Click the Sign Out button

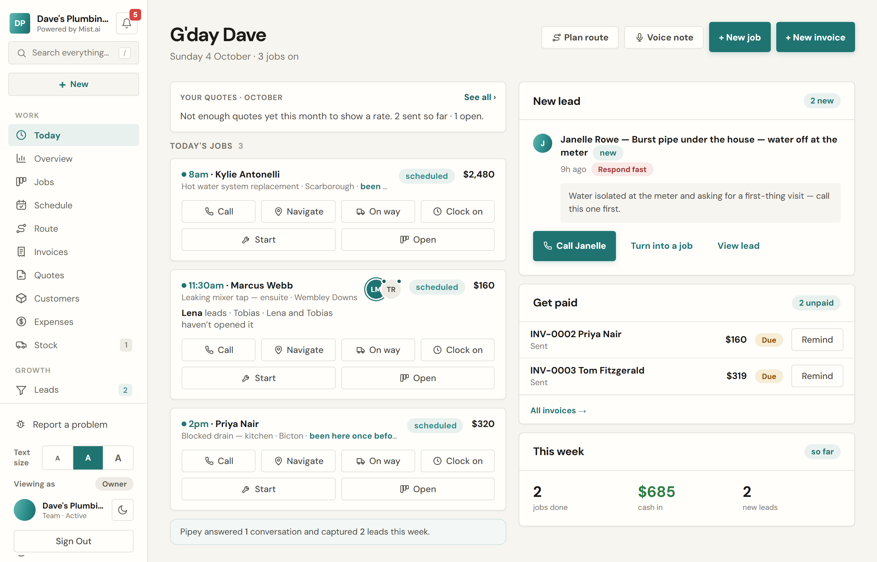tap(74, 541)
